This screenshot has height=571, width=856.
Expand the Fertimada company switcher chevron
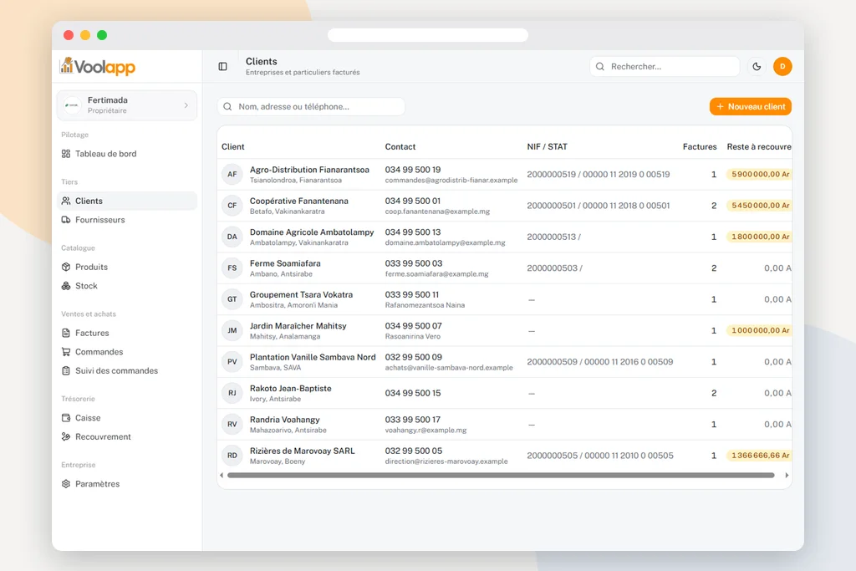tap(186, 105)
